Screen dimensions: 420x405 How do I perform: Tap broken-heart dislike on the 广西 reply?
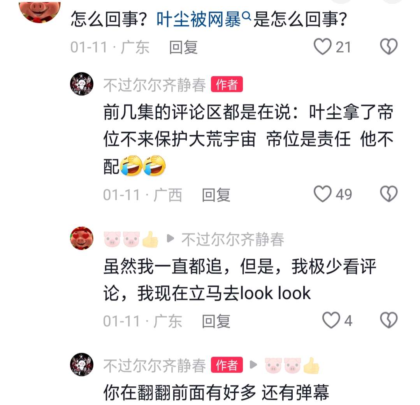pos(388,194)
